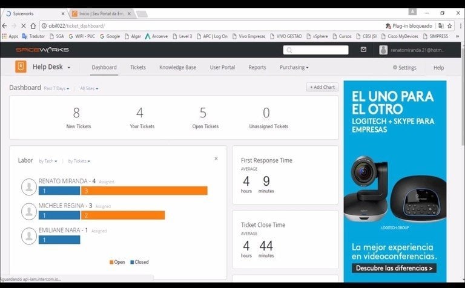Open the WIFI - PUC bookmark

pos(82,36)
